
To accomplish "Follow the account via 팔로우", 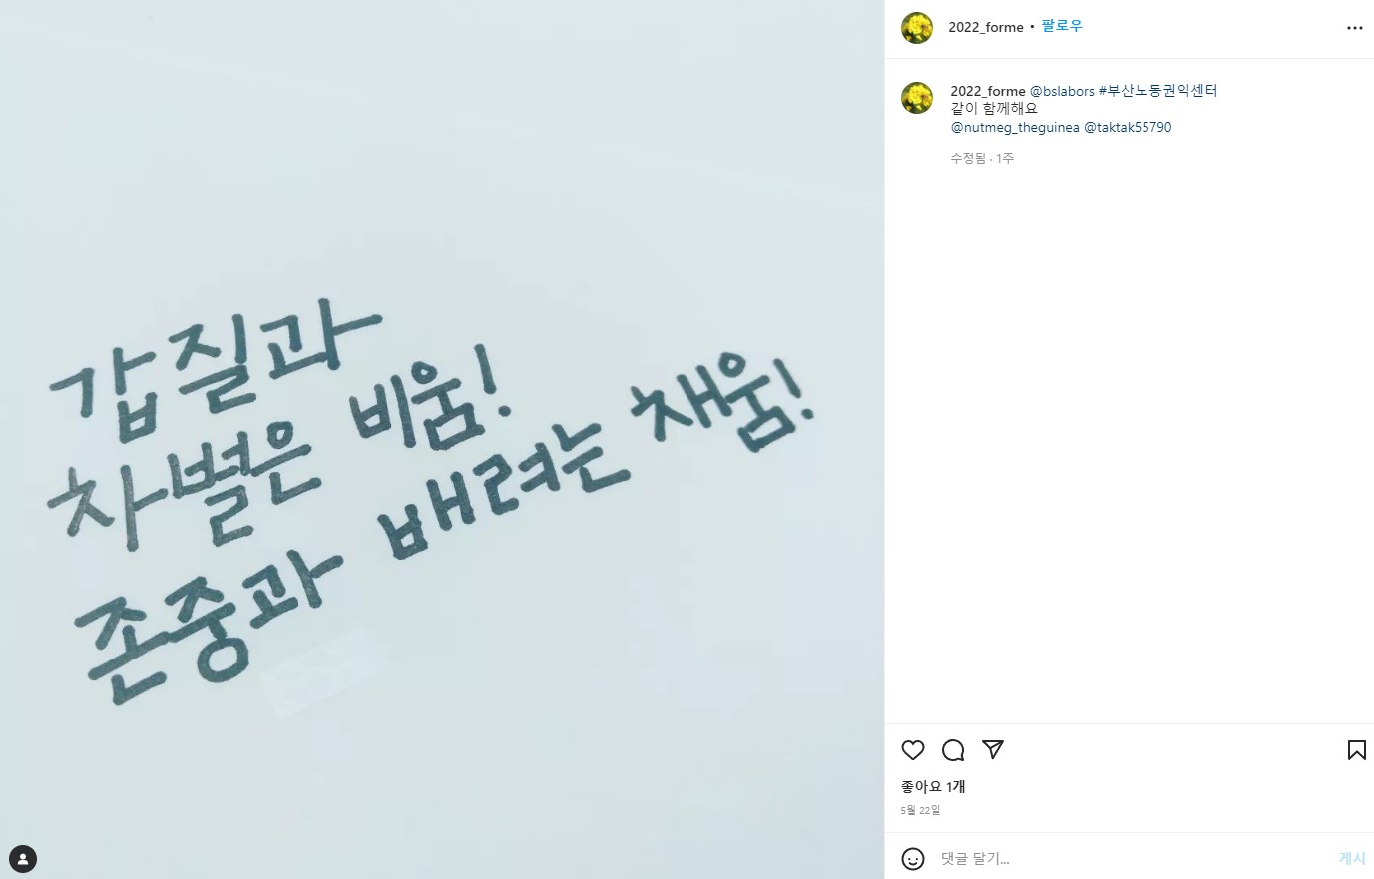I will pos(1062,27).
